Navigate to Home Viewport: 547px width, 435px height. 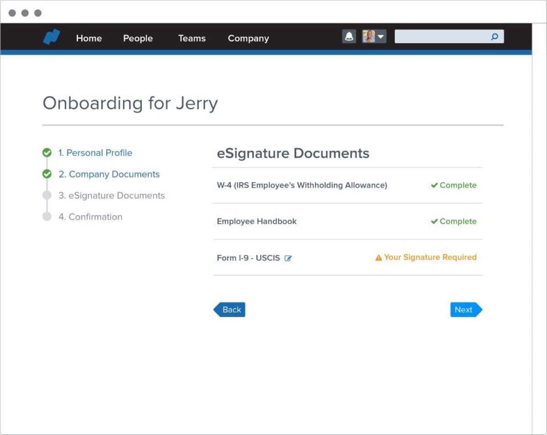[89, 38]
